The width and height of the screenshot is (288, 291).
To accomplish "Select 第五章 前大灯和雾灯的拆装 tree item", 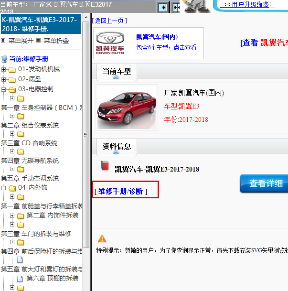I will point(42,269).
